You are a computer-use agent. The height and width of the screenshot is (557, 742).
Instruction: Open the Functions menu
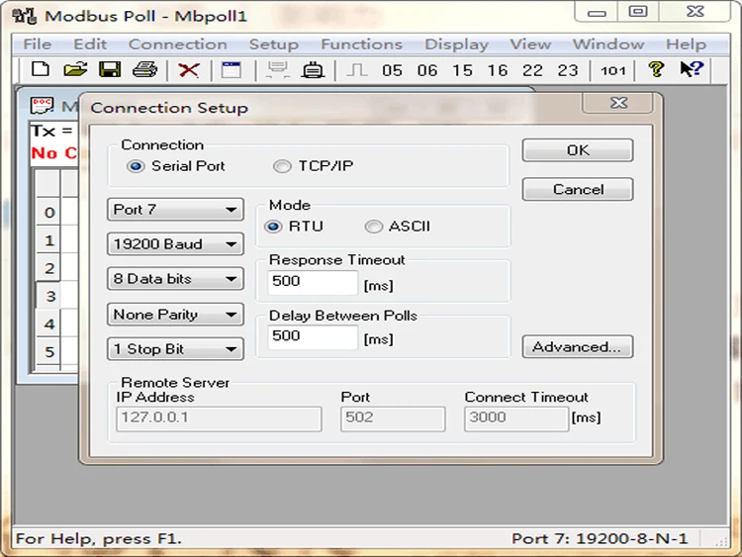click(361, 44)
